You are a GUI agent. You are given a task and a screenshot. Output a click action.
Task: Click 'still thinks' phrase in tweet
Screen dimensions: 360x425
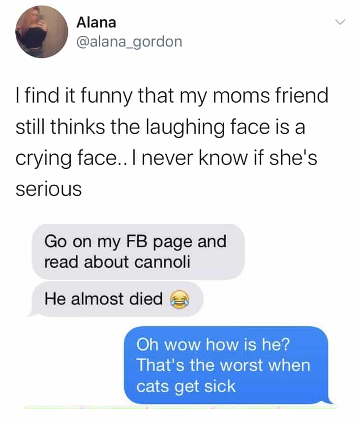(x=60, y=127)
